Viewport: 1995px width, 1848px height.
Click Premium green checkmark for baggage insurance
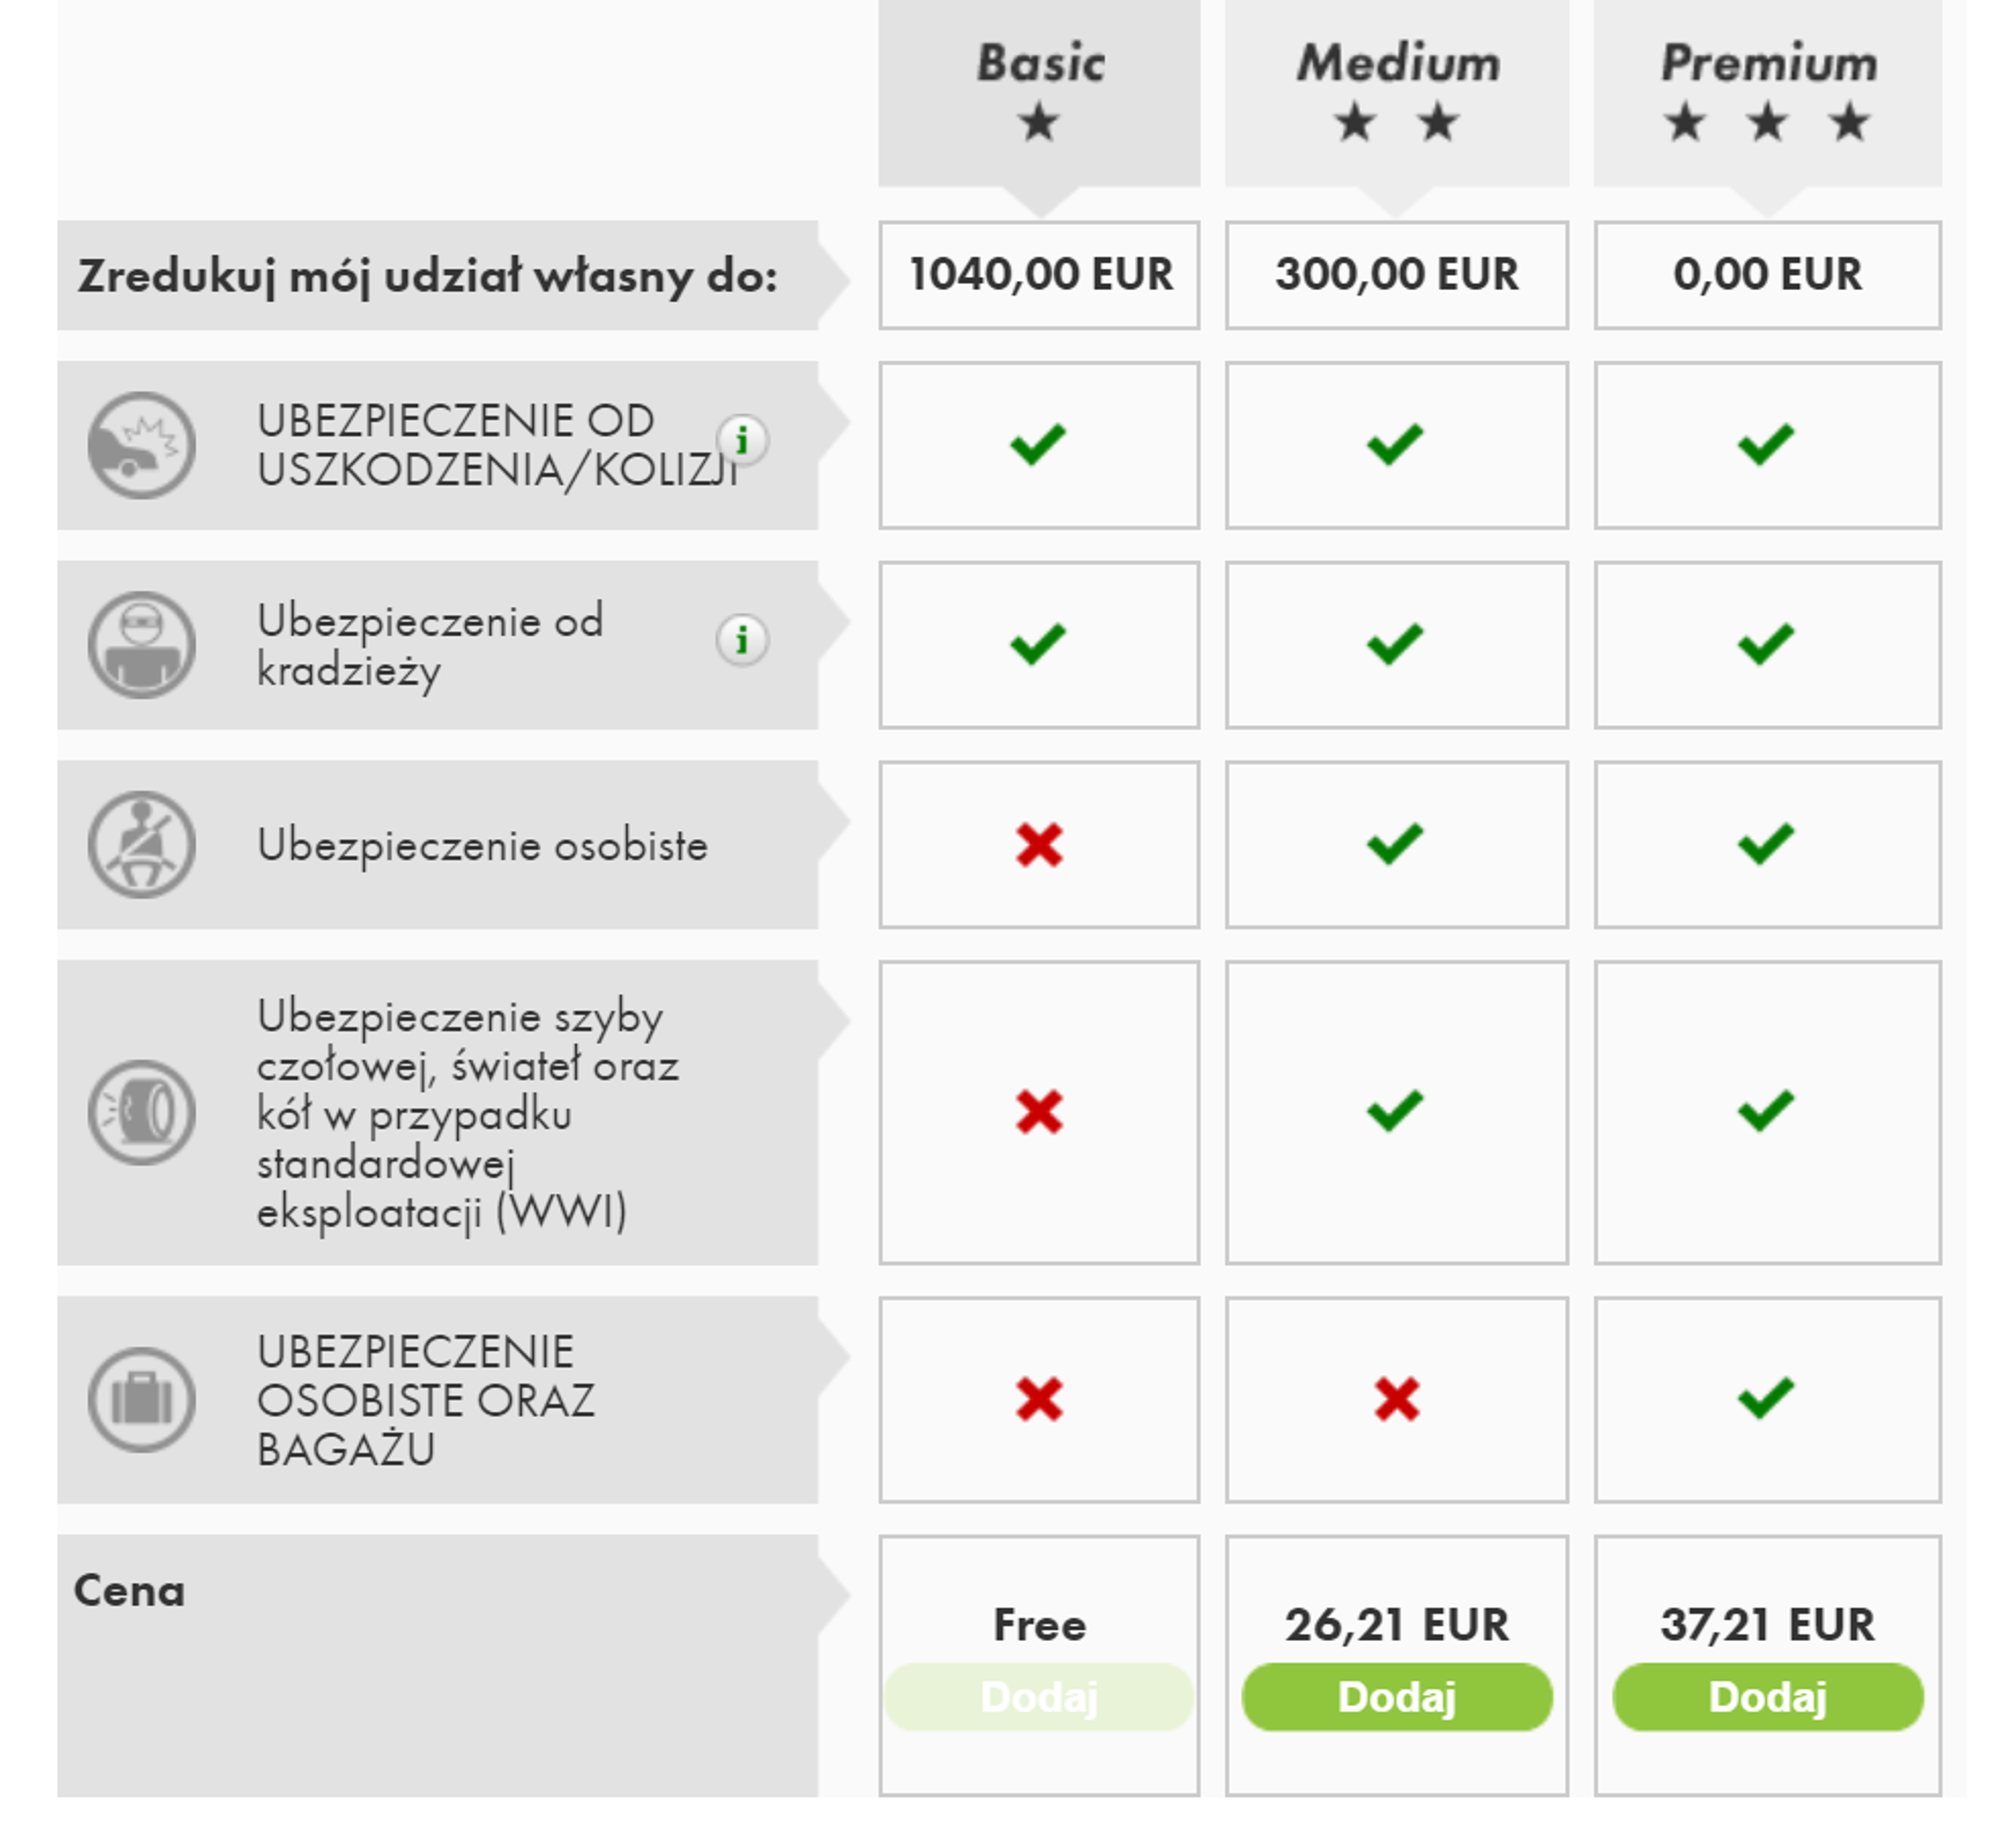click(x=1766, y=1398)
